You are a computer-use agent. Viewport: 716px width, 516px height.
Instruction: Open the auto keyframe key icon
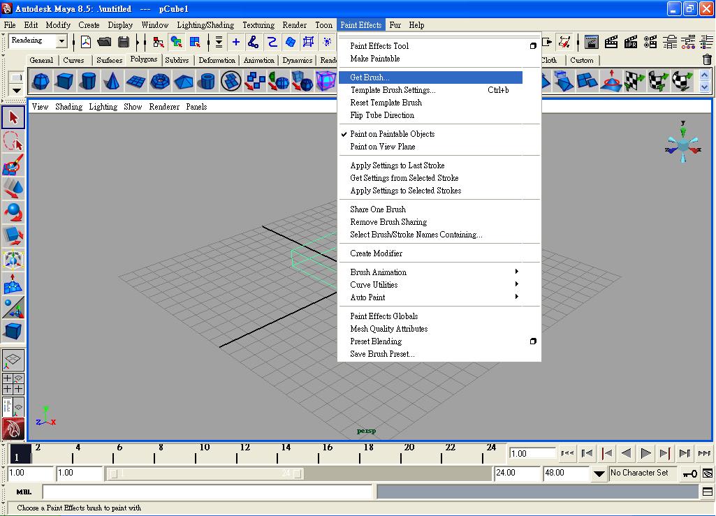[689, 473]
